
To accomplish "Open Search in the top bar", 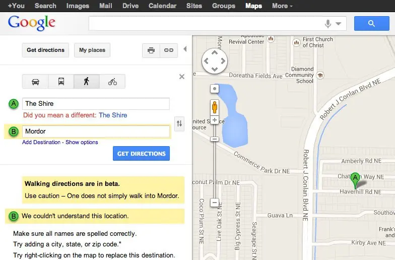I will coord(45,6).
